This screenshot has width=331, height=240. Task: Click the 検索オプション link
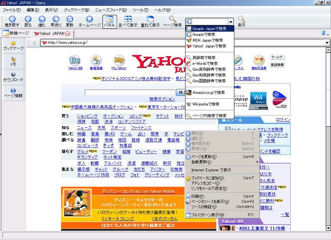click(x=162, y=99)
